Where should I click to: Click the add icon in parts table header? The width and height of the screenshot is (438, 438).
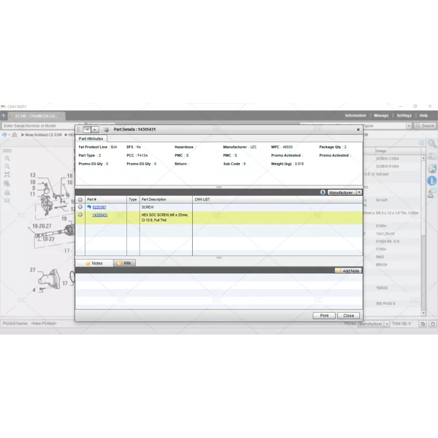coord(80,200)
